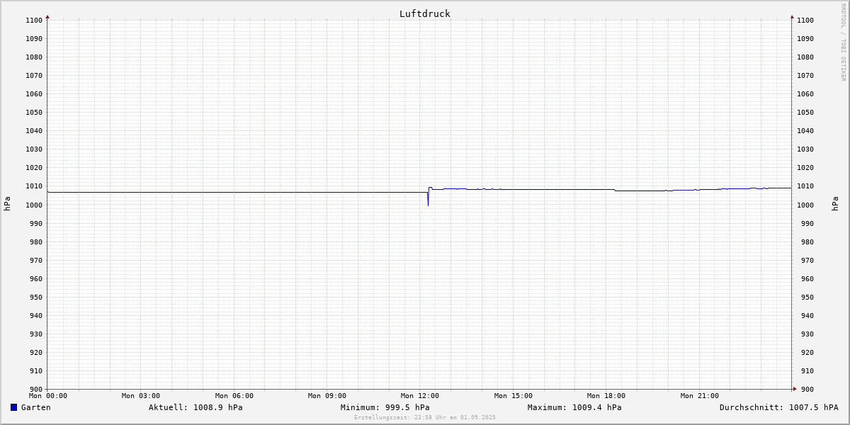Click the 1100 label on the left axis
This screenshot has height=425, width=850.
34,21
